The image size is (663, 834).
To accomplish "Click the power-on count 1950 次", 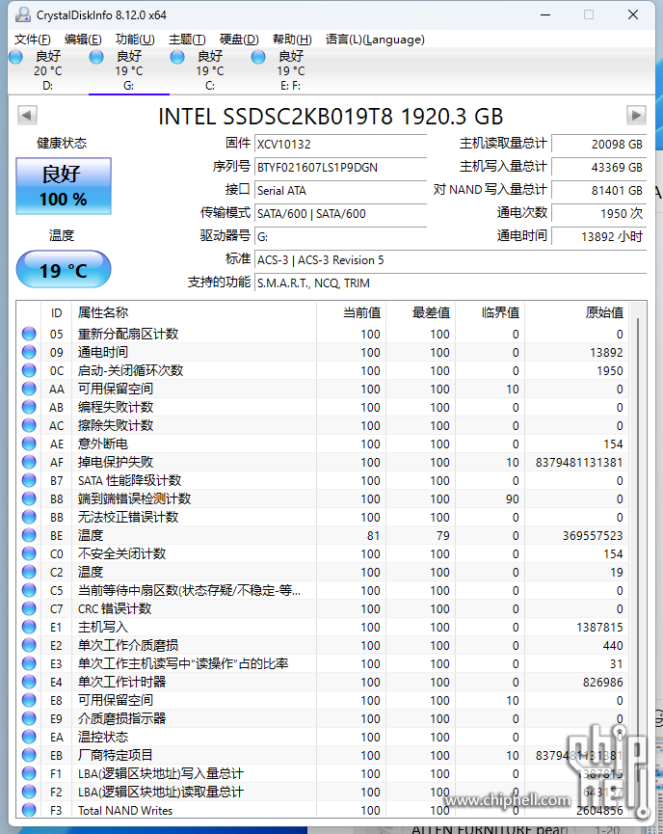I will click(x=599, y=214).
